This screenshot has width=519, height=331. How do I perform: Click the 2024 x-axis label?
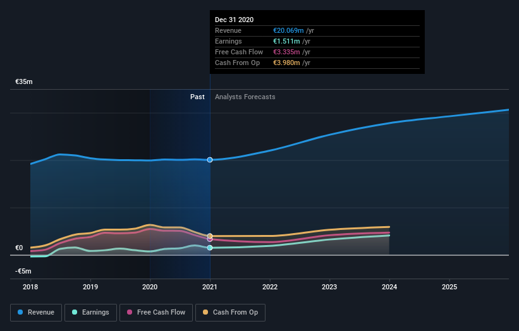pyautogui.click(x=389, y=287)
